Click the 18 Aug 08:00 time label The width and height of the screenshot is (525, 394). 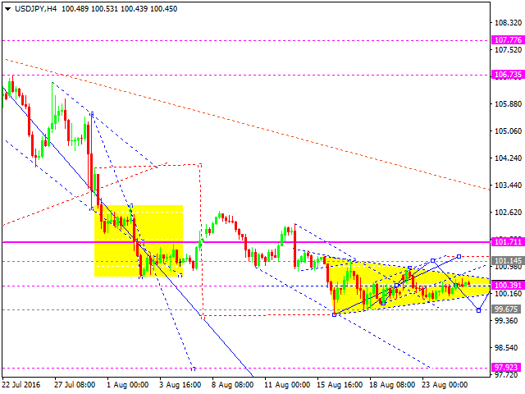click(392, 384)
